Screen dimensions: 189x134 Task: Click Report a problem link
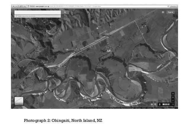coord(158,108)
